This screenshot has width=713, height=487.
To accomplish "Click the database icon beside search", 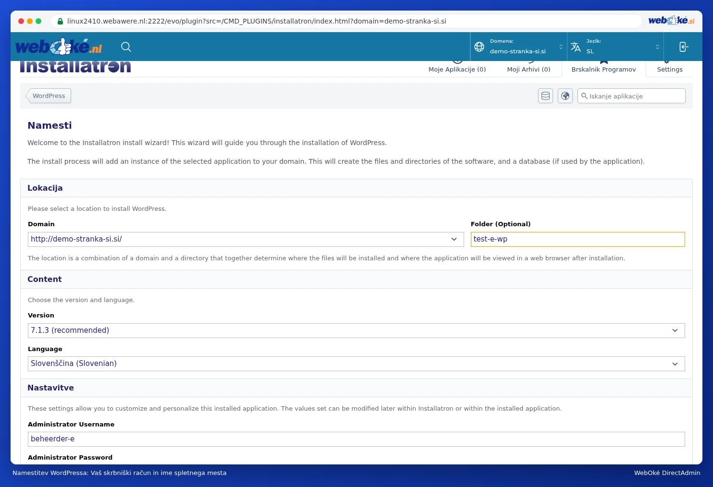I will (x=546, y=96).
